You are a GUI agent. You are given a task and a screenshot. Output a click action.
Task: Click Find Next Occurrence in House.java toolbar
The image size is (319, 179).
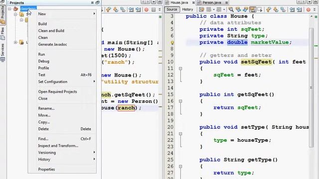coord(245,9)
